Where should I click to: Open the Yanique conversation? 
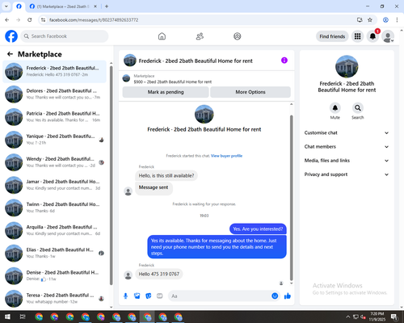click(x=54, y=140)
